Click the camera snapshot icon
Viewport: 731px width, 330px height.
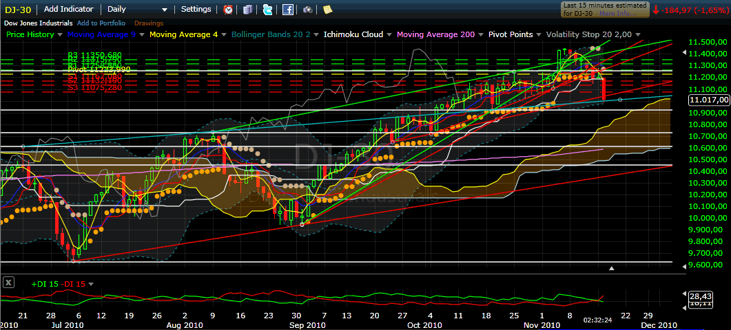pos(308,10)
